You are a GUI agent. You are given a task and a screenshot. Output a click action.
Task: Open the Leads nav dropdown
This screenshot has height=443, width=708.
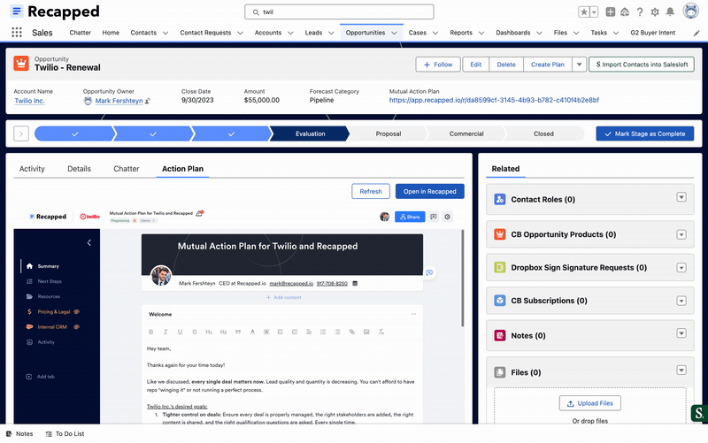[331, 33]
